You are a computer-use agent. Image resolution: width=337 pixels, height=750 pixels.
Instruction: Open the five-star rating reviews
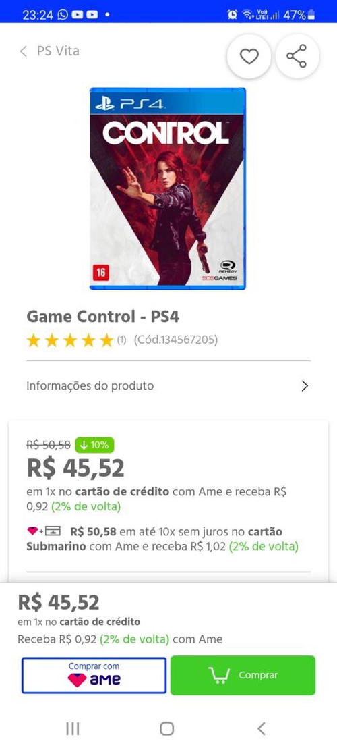69,340
